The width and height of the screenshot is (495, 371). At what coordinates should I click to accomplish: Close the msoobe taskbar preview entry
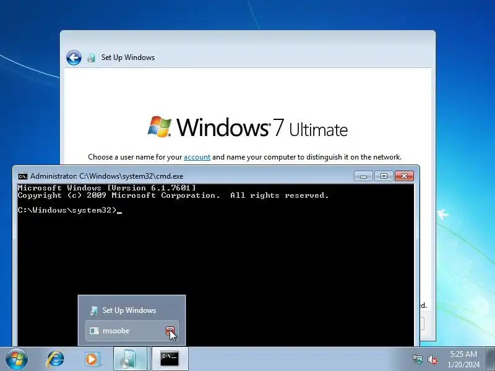pyautogui.click(x=170, y=331)
